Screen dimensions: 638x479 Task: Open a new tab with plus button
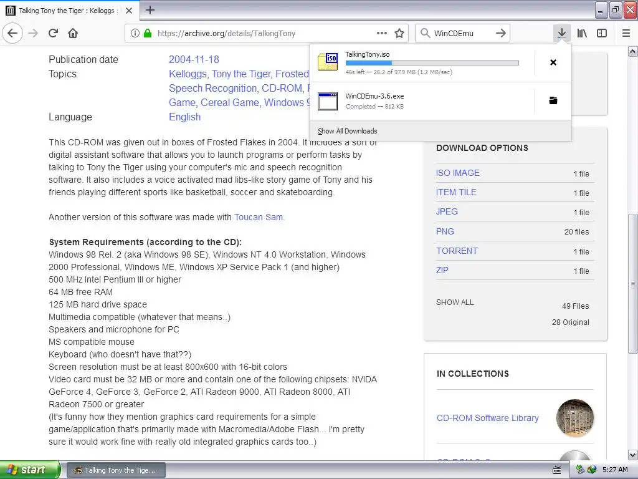tap(150, 10)
